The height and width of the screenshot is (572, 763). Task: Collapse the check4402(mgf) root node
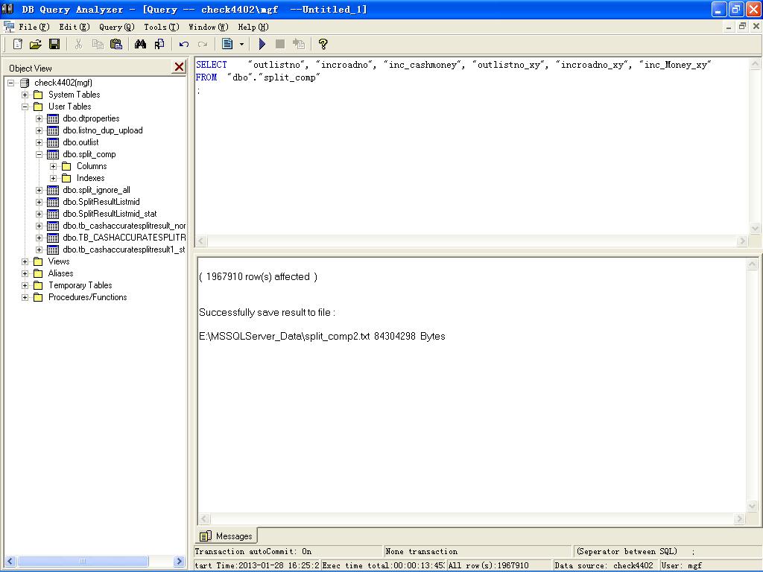pos(10,83)
